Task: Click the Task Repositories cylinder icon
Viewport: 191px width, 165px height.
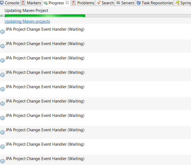Action: (x=139, y=3)
